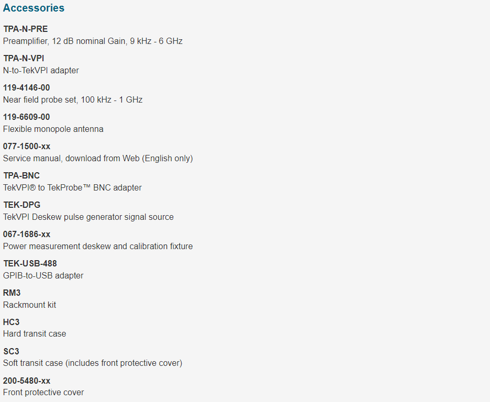Image resolution: width=490 pixels, height=402 pixels.
Task: Click the N-to-TekVPI adapter description
Action: point(41,71)
